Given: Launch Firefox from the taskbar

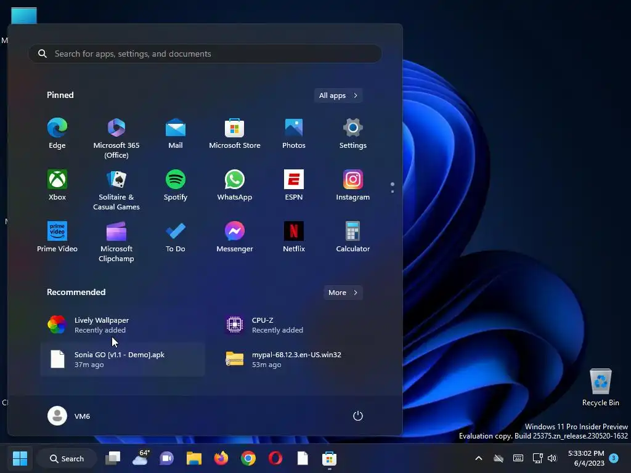Looking at the screenshot, I should point(221,458).
